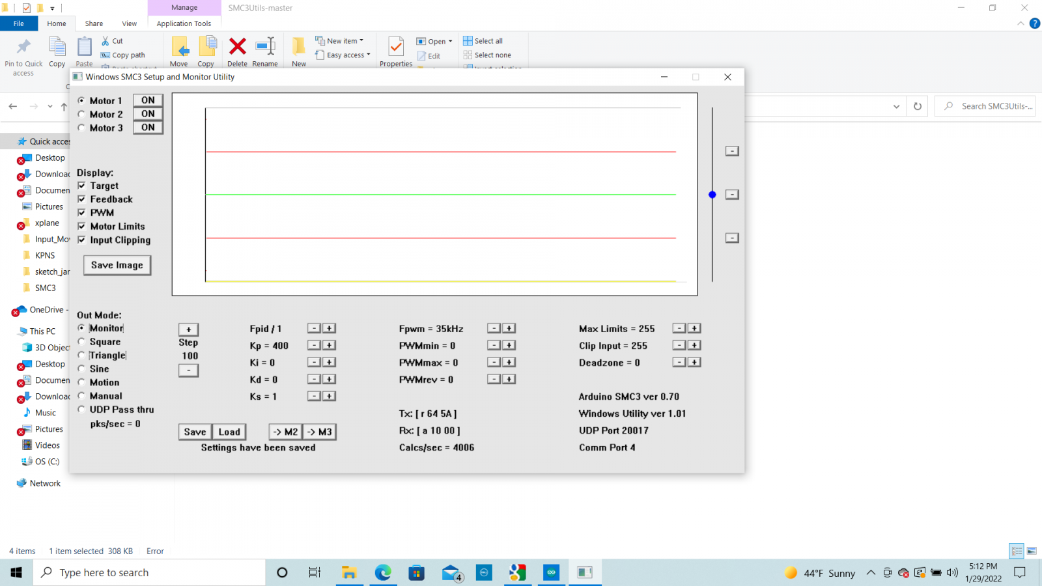Screen dimensions: 1042x586
Task: Decrease Max Limits with minus button
Action: [679, 328]
